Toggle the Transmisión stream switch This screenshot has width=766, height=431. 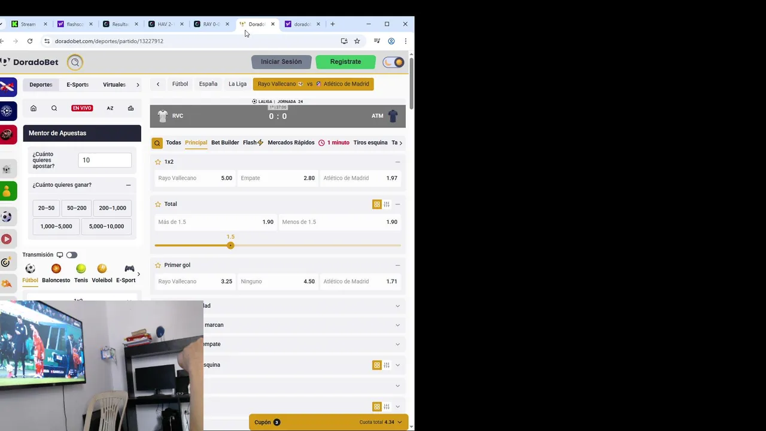(72, 255)
